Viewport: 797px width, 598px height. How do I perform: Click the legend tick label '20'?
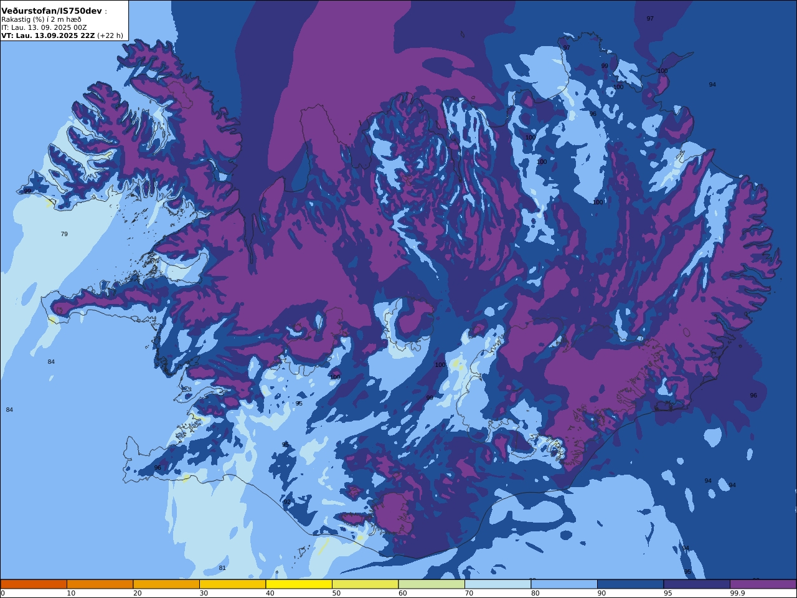(x=137, y=593)
